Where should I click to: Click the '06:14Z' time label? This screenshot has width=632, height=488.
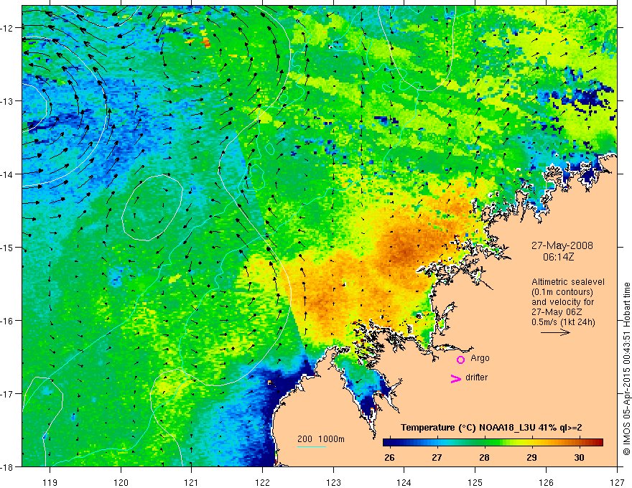coord(558,256)
